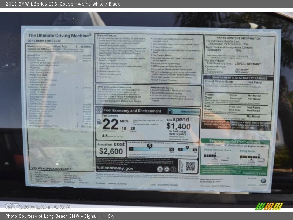Click the BMW roundel logo

(x=263, y=180)
